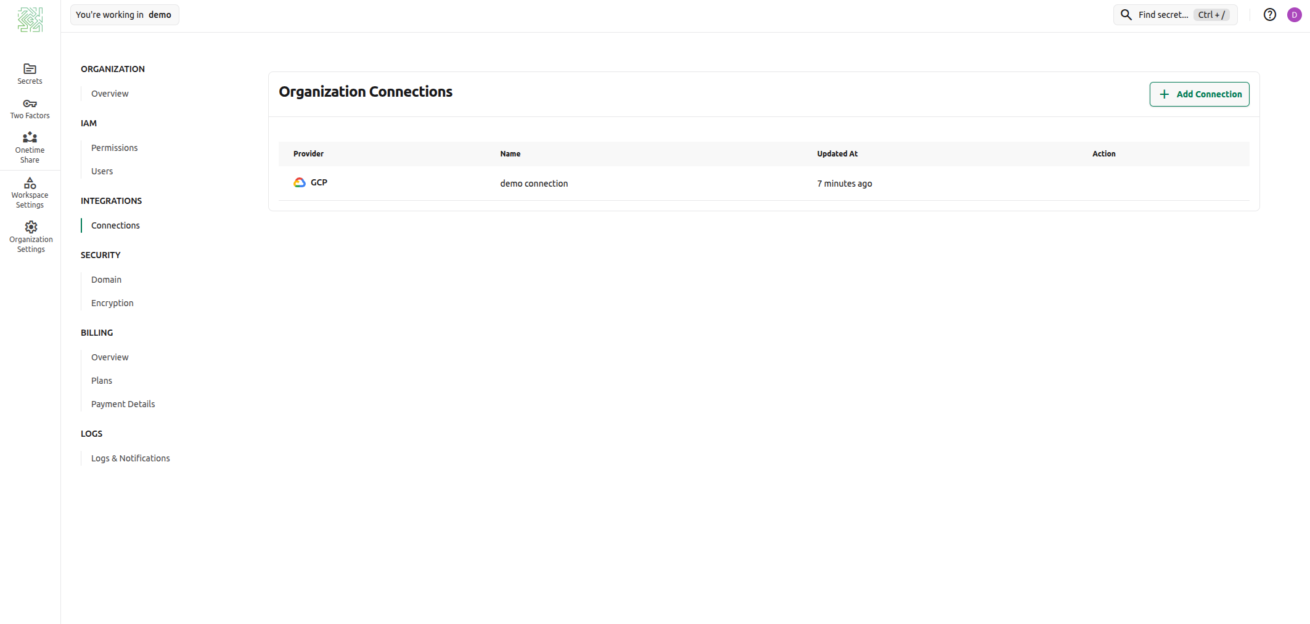The width and height of the screenshot is (1310, 624).
Task: Open Organization Overview
Action: click(x=110, y=94)
